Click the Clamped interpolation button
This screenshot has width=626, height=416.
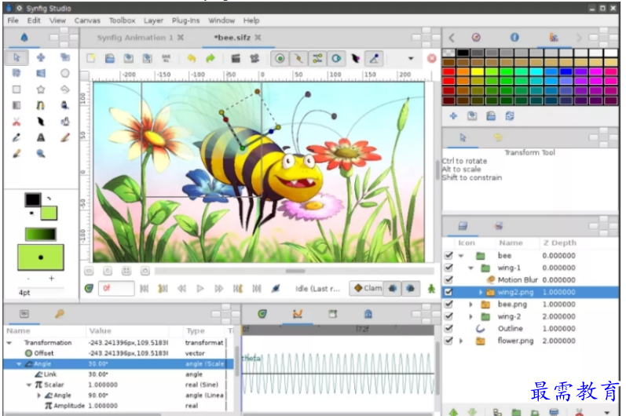click(367, 288)
